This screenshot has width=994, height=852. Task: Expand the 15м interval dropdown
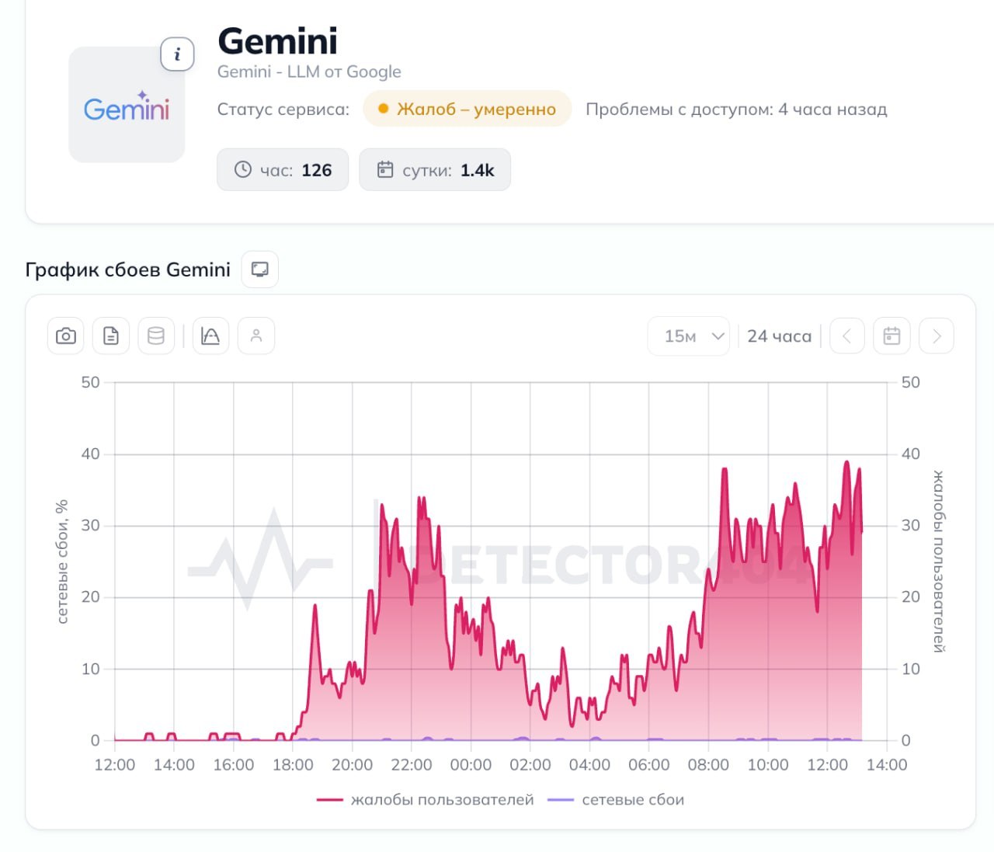[689, 336]
